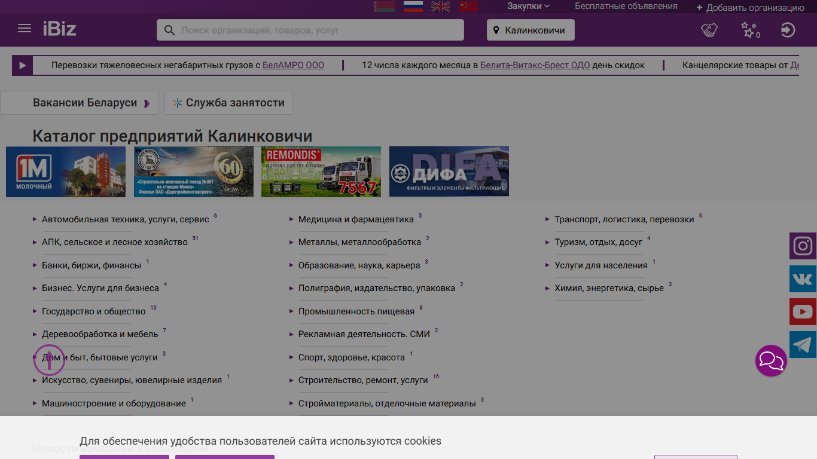Open Спорт, здоровье, красота category

352,357
